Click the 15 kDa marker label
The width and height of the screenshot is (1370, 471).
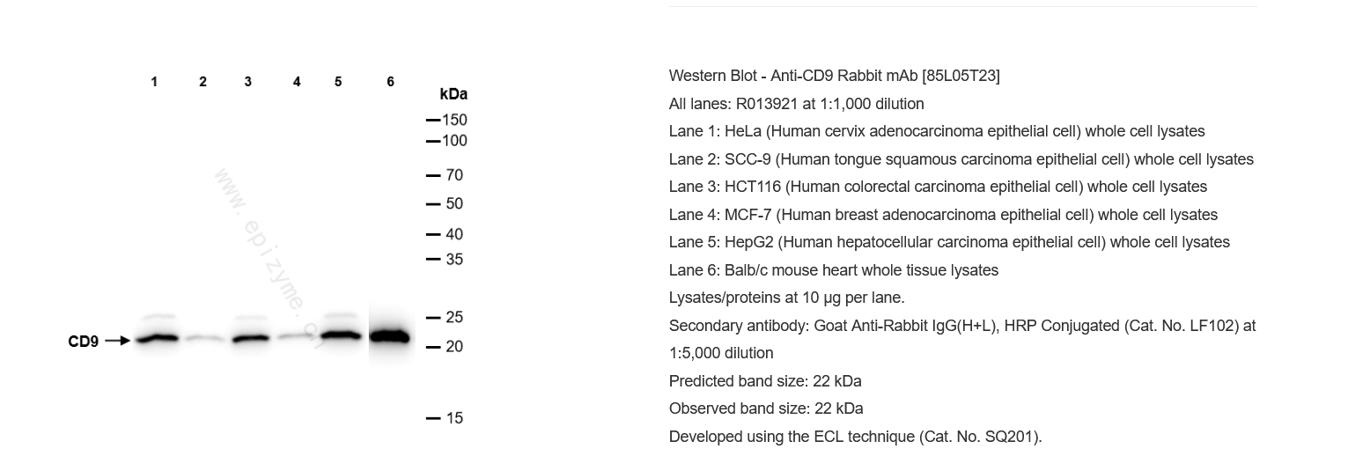(453, 418)
